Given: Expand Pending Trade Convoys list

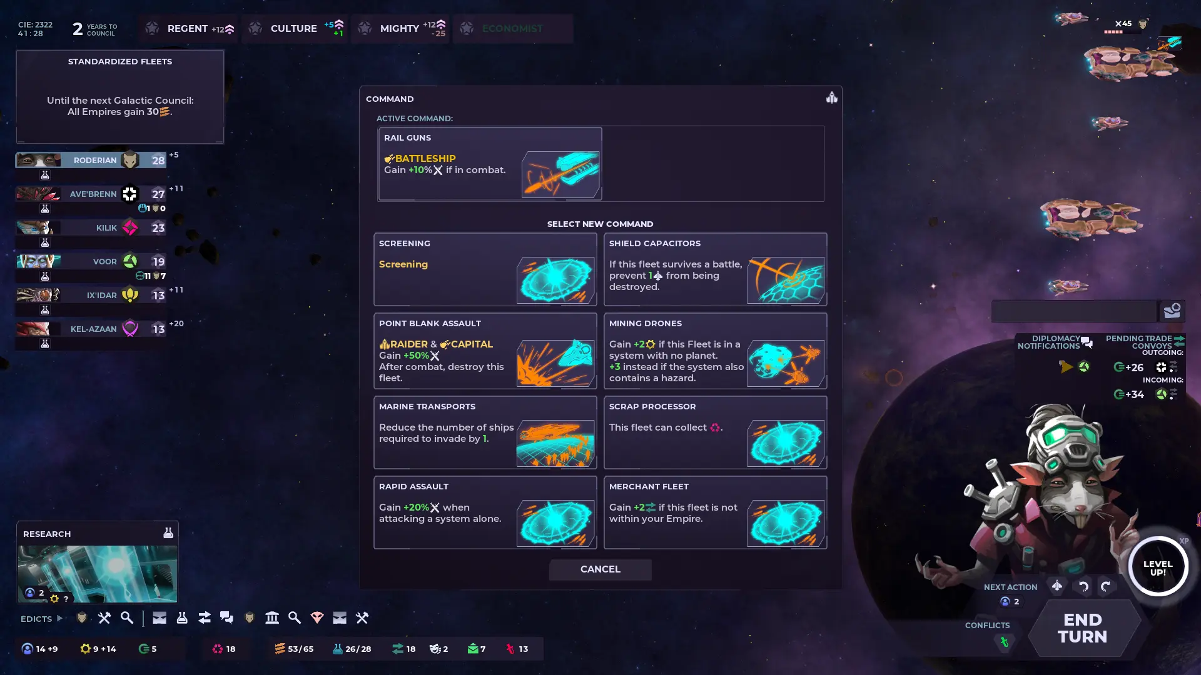Looking at the screenshot, I should coord(1145,342).
